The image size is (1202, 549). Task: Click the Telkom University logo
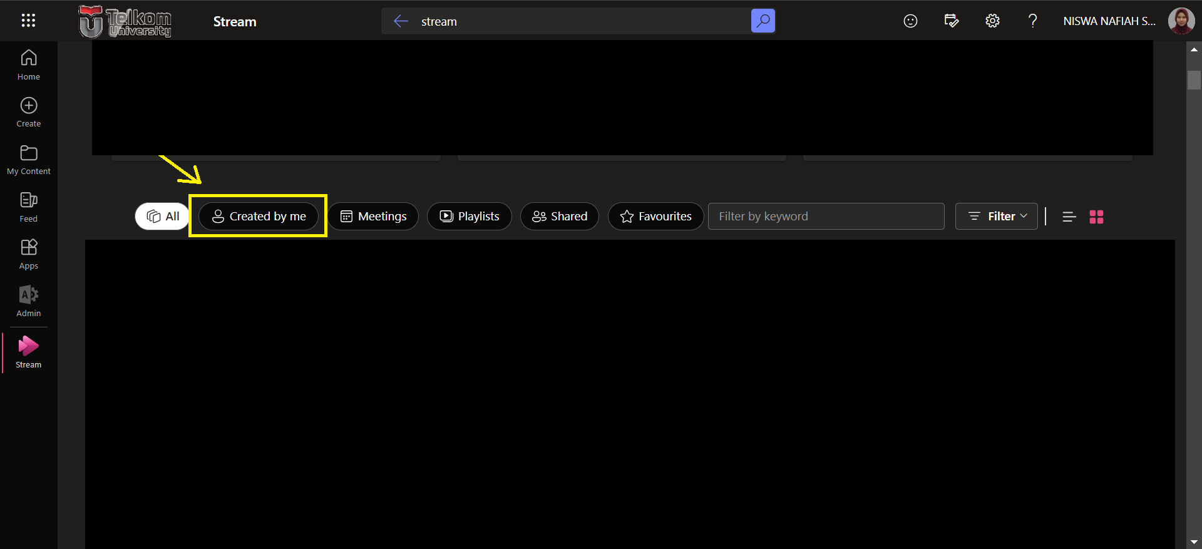click(125, 21)
